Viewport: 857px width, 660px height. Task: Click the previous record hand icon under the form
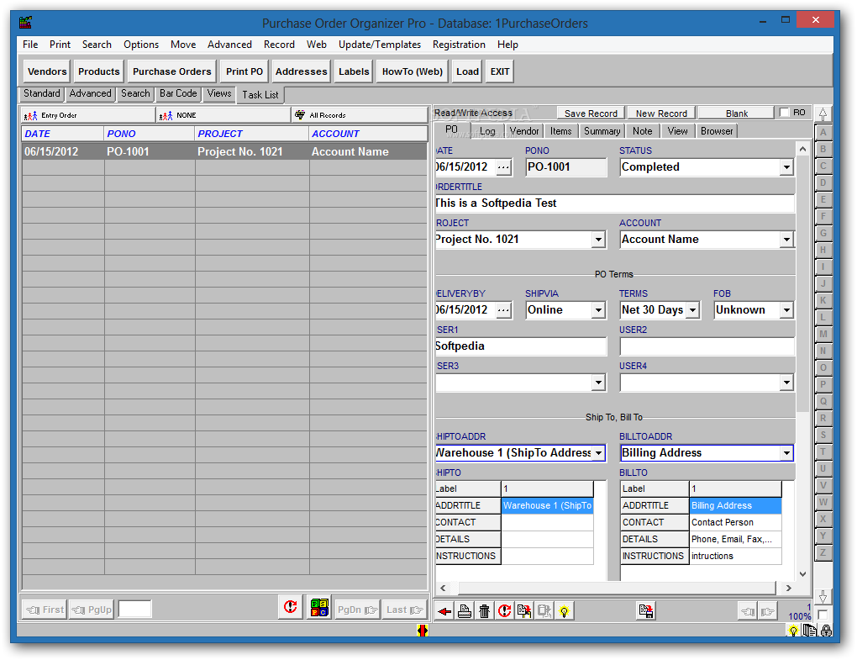click(748, 611)
